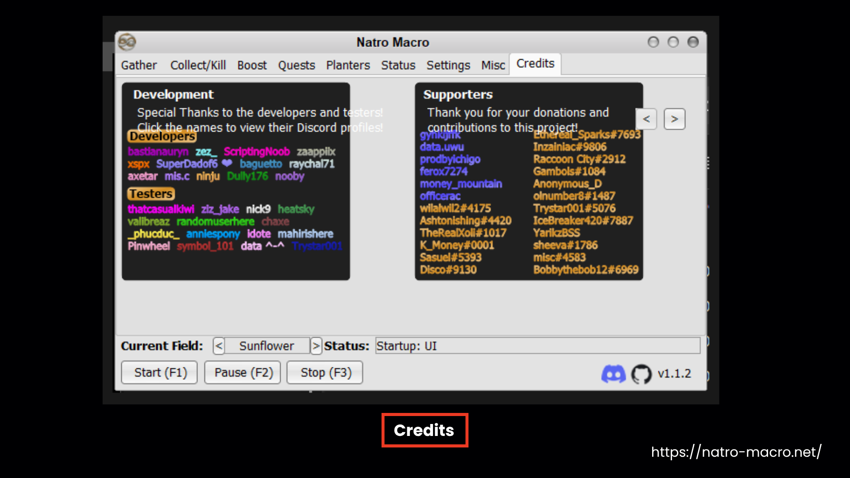The height and width of the screenshot is (478, 850).
Task: Open valibreaz tester profile
Action: coord(149,221)
